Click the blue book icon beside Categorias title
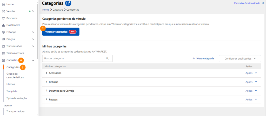The width and height of the screenshot is (266, 116). pyautogui.click(x=68, y=3)
